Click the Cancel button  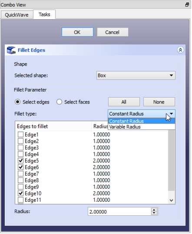[x=113, y=32]
